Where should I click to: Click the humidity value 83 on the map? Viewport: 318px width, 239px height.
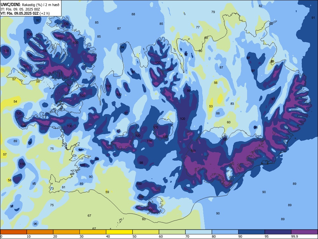tap(232, 104)
